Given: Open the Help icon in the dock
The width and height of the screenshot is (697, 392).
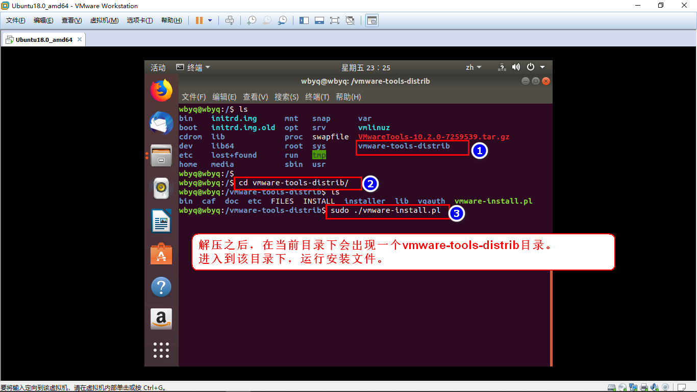Looking at the screenshot, I should (x=161, y=287).
